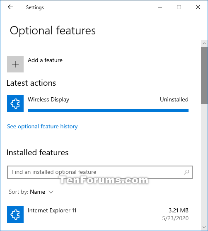Click the Uninstalled status text
Screen dimensions: 208x231
[174, 100]
